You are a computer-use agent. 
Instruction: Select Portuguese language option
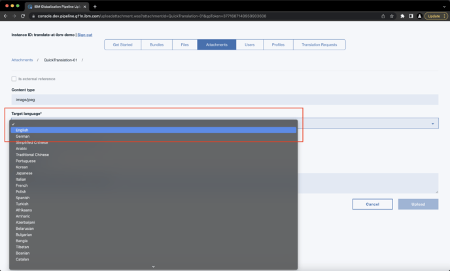(154, 161)
